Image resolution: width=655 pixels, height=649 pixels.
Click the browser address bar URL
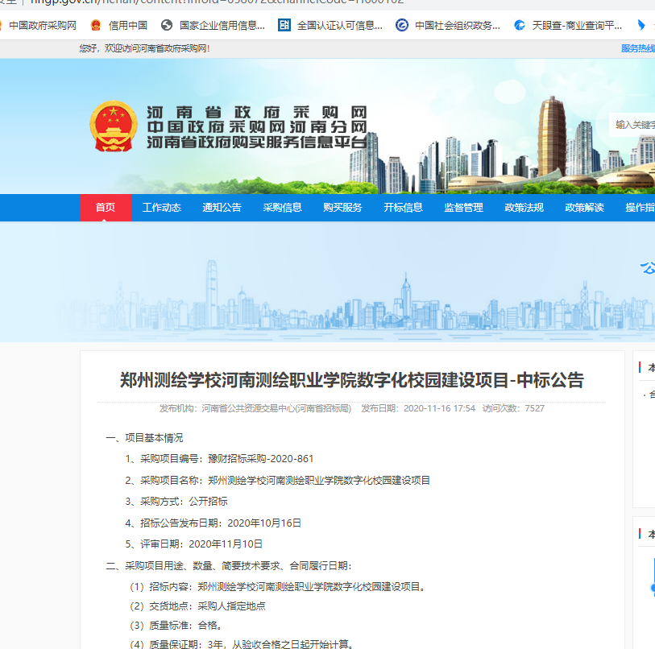tap(218, 2)
